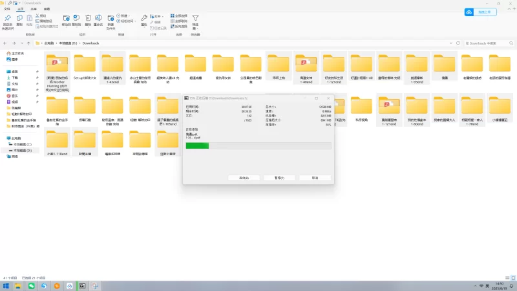The height and width of the screenshot is (291, 517).
Task: Click the 重命名 rename icon
Action: point(98,19)
